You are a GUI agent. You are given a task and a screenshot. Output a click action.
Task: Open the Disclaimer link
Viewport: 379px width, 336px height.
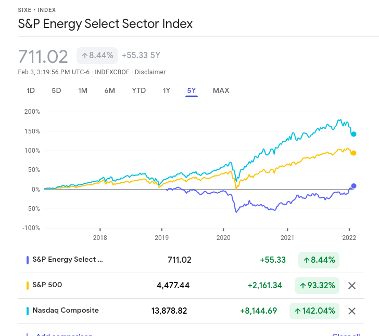tap(150, 72)
